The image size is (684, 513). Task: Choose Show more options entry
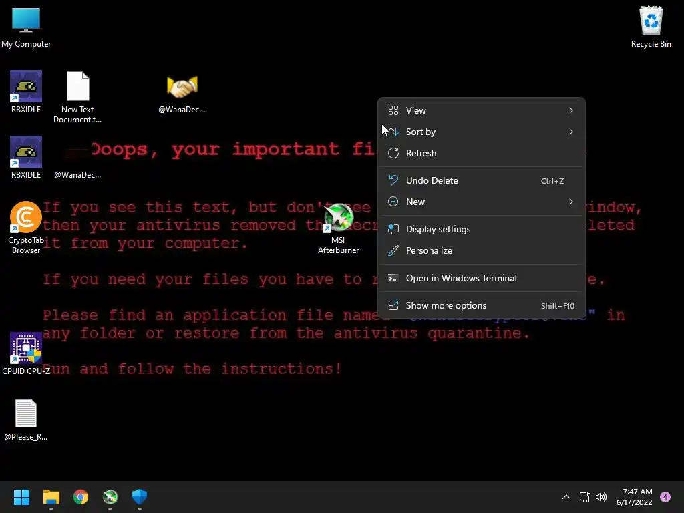pos(481,306)
